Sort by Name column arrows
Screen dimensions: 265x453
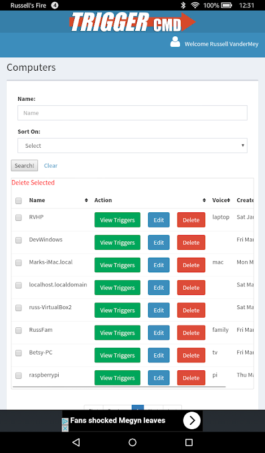click(x=86, y=200)
